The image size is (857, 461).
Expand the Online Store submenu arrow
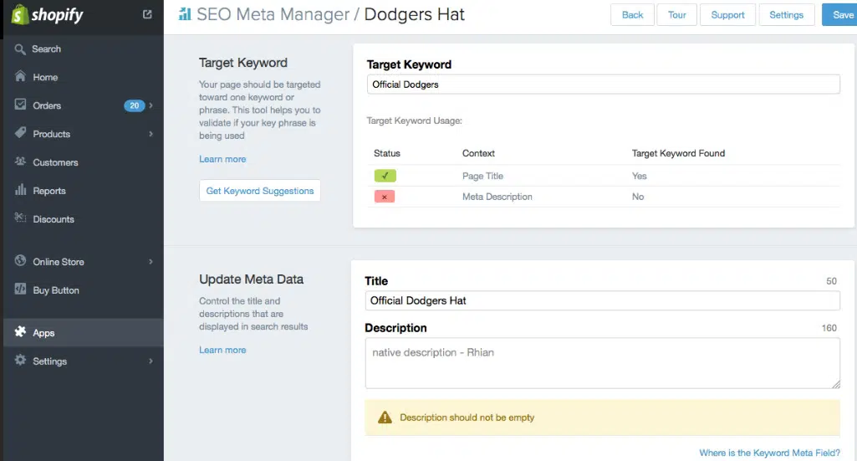point(151,262)
